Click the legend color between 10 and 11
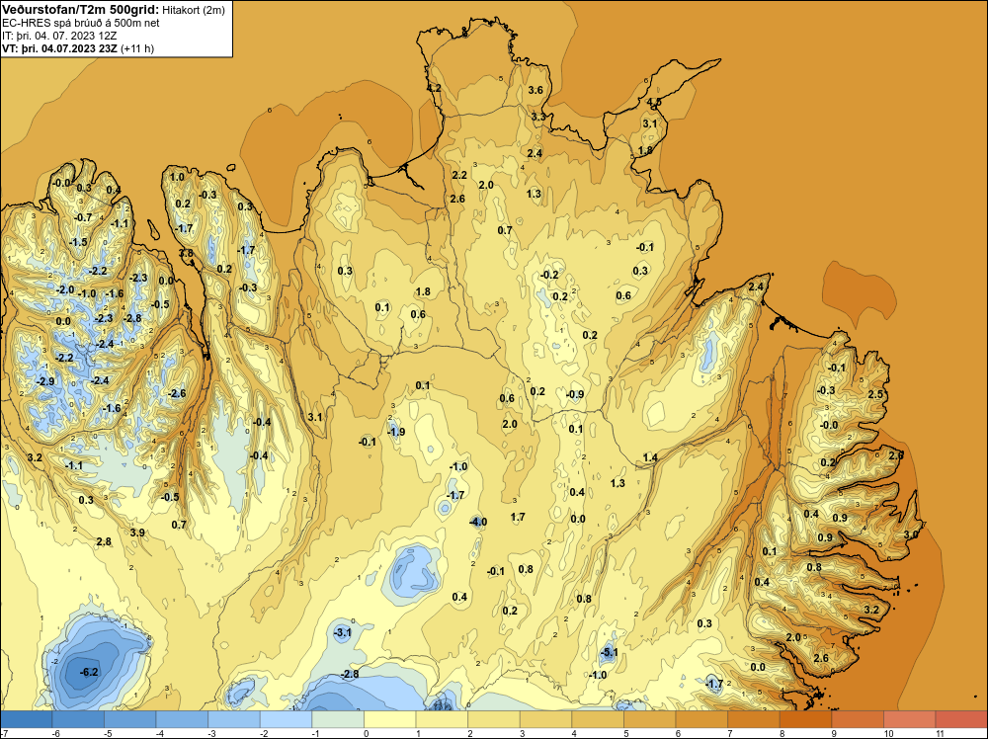The image size is (988, 739). [909, 719]
